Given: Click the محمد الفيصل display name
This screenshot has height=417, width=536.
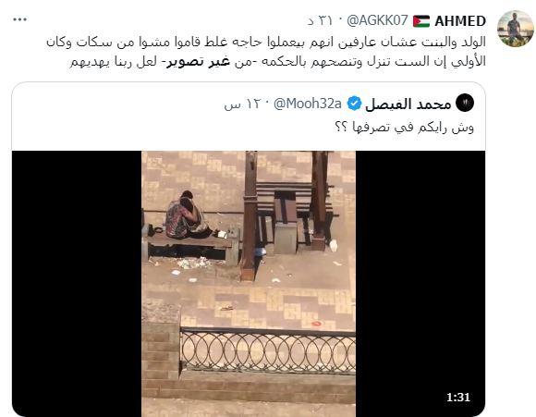Looking at the screenshot, I should point(408,104).
